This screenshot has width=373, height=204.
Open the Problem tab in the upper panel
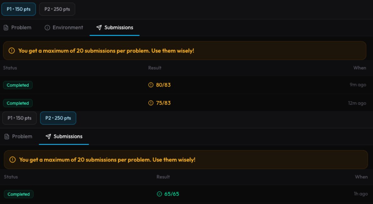point(18,28)
